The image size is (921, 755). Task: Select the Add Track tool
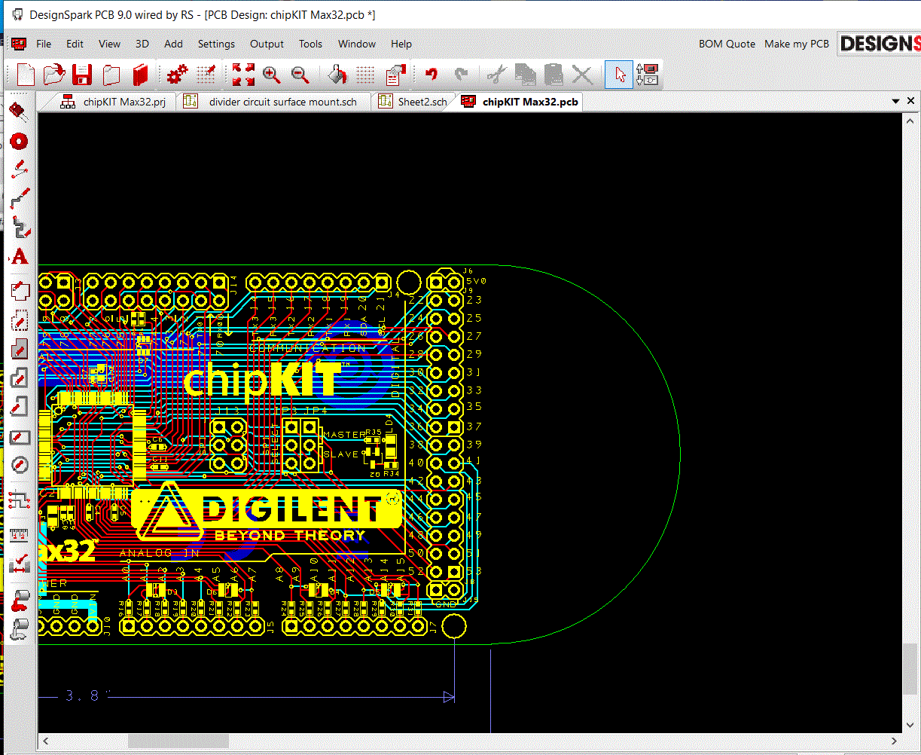[x=20, y=197]
